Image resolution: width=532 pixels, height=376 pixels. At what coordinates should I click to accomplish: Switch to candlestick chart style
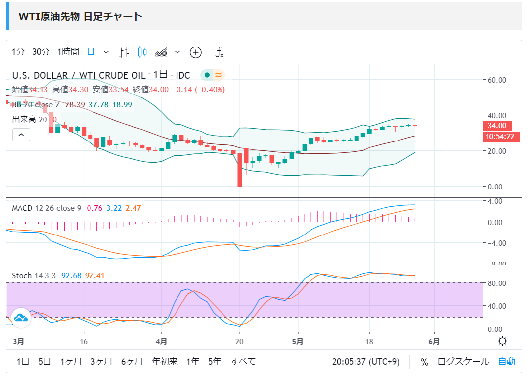pyautogui.click(x=142, y=52)
